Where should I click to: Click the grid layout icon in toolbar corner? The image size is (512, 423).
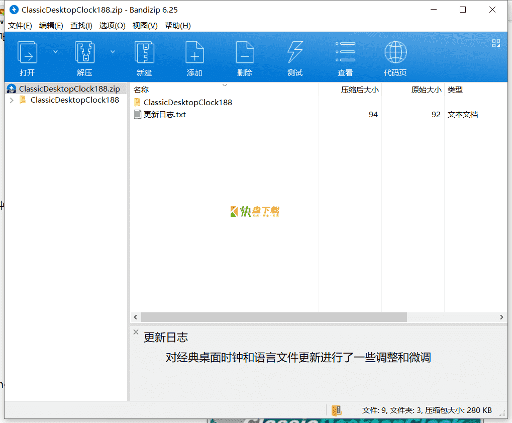click(496, 43)
